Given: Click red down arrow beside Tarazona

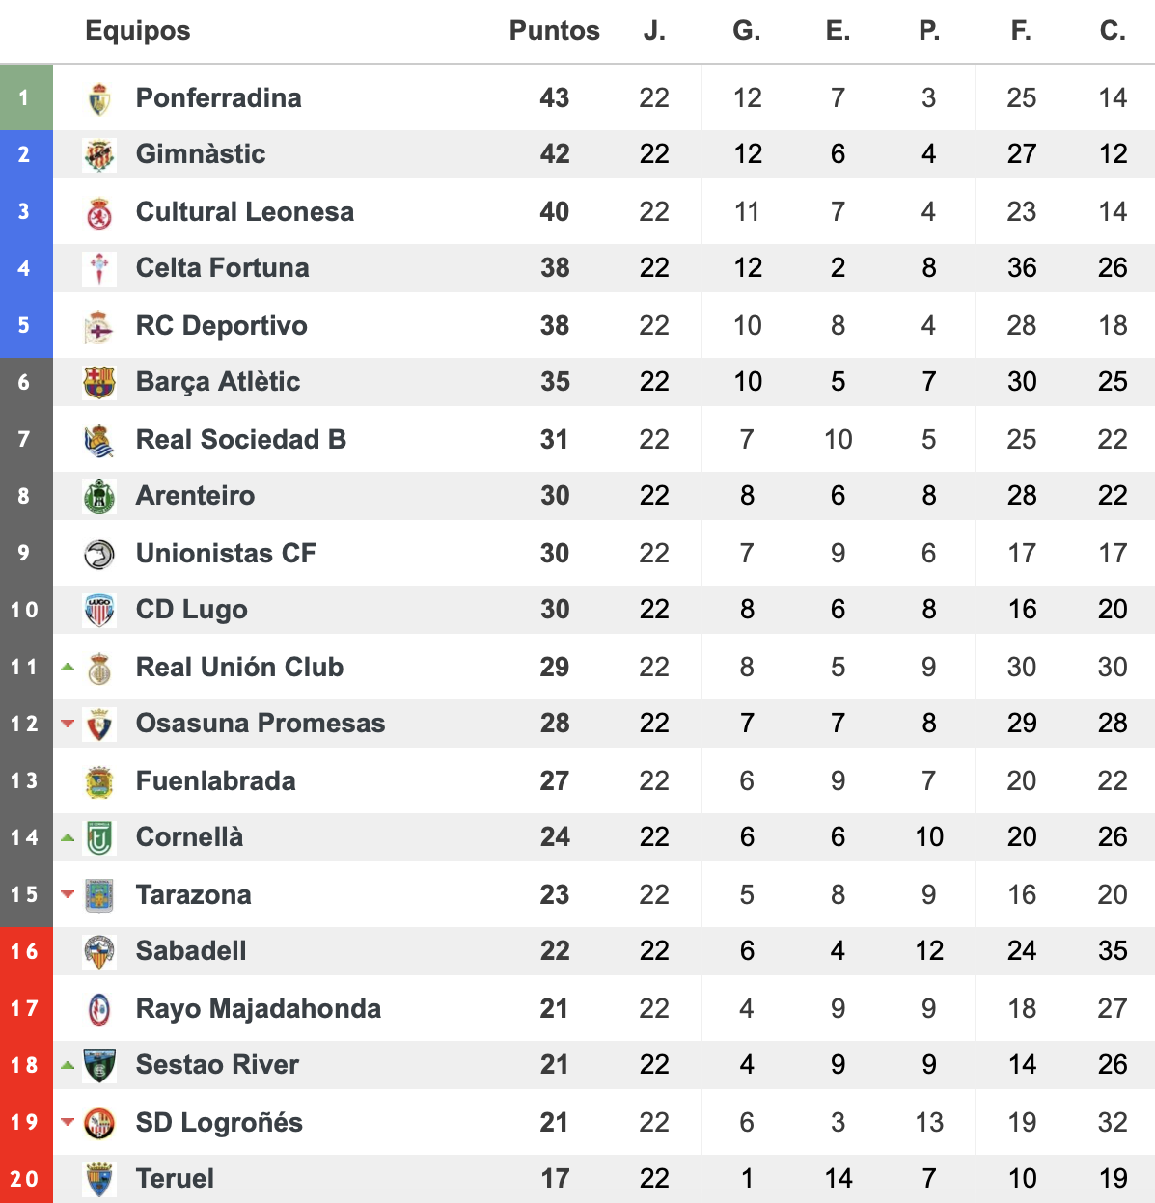Looking at the screenshot, I should click(x=68, y=894).
